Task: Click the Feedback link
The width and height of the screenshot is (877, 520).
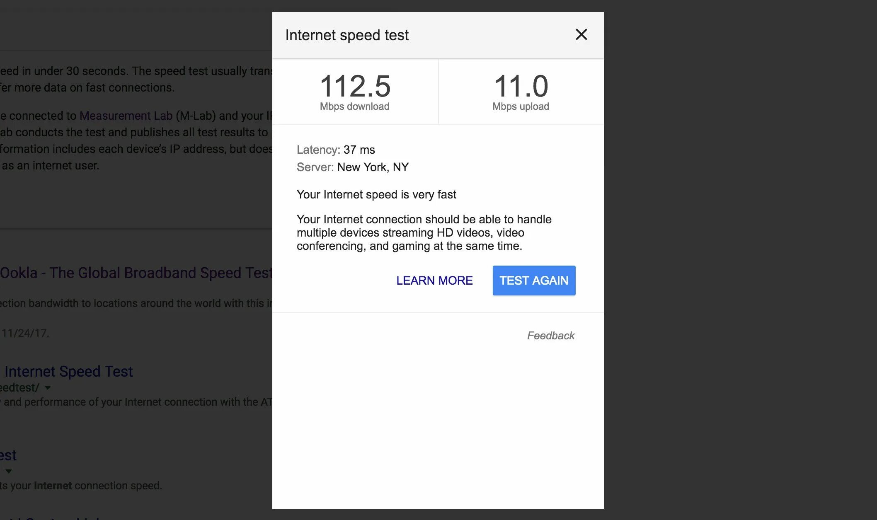Action: (550, 336)
